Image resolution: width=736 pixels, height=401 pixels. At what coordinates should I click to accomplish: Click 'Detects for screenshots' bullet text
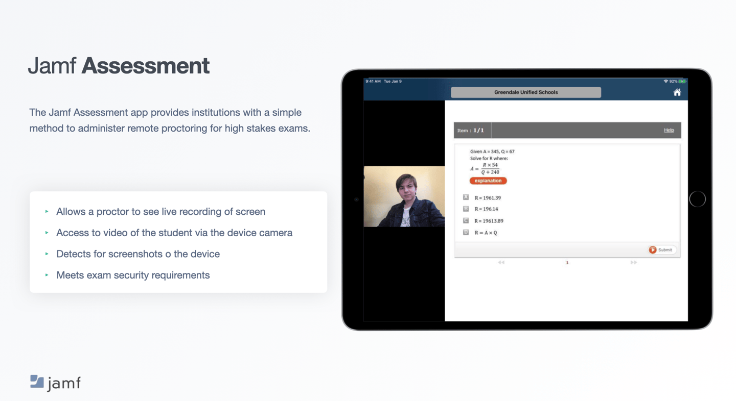point(138,254)
